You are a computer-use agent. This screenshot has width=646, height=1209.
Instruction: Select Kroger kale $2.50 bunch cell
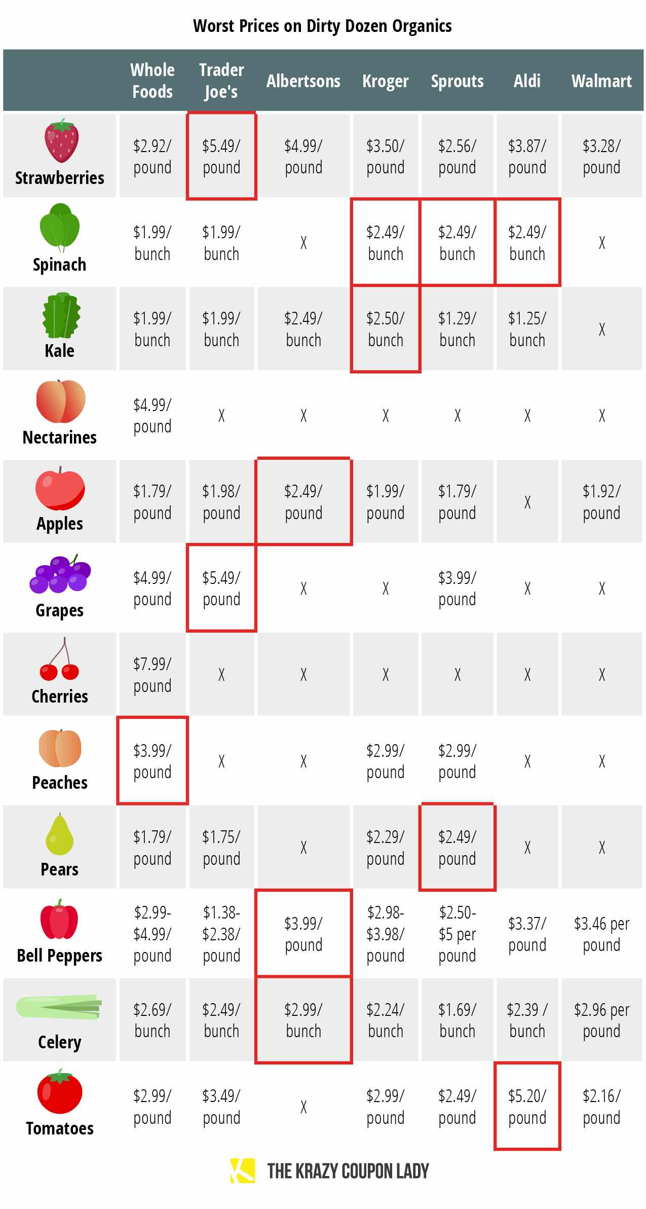coord(385,329)
